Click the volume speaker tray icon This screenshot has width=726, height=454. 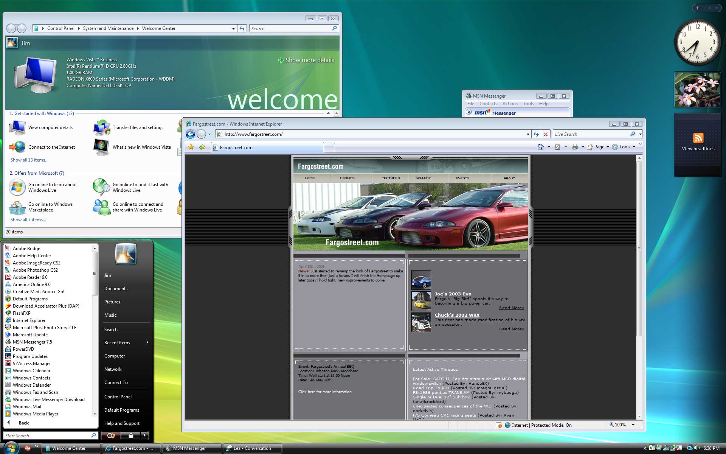697,448
